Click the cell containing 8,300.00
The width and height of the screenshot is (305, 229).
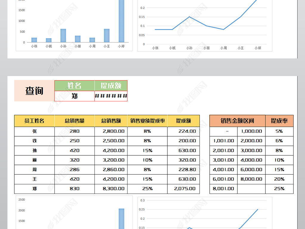(111, 189)
